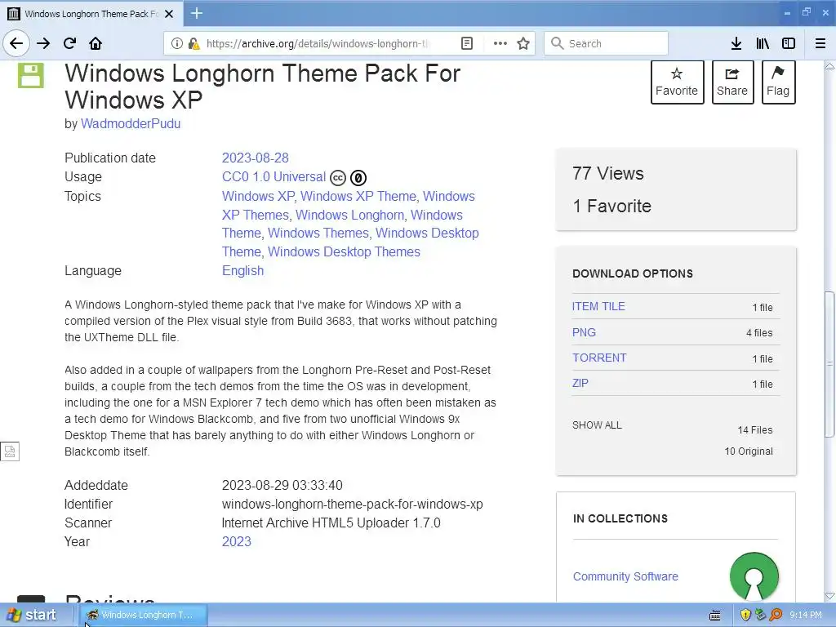Open the Windows XP Theme topic
Image resolution: width=836 pixels, height=627 pixels.
coord(358,196)
